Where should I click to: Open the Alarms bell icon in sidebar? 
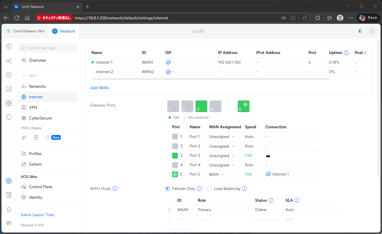[9, 209]
